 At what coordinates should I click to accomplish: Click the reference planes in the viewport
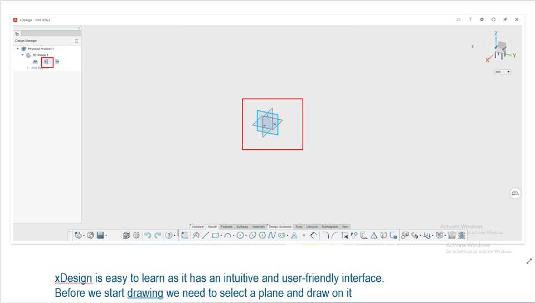(x=267, y=123)
